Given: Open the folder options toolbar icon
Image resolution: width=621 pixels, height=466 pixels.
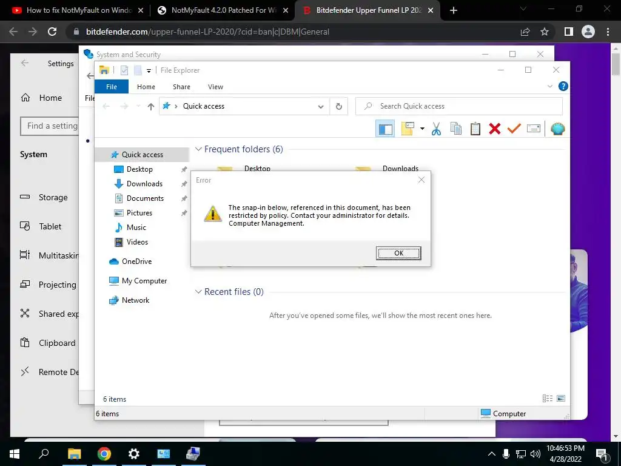Looking at the screenshot, I should 408,129.
